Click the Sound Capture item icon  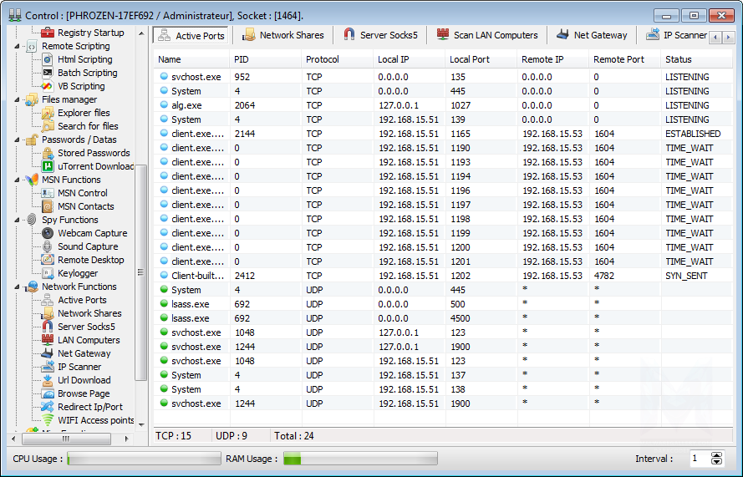48,246
